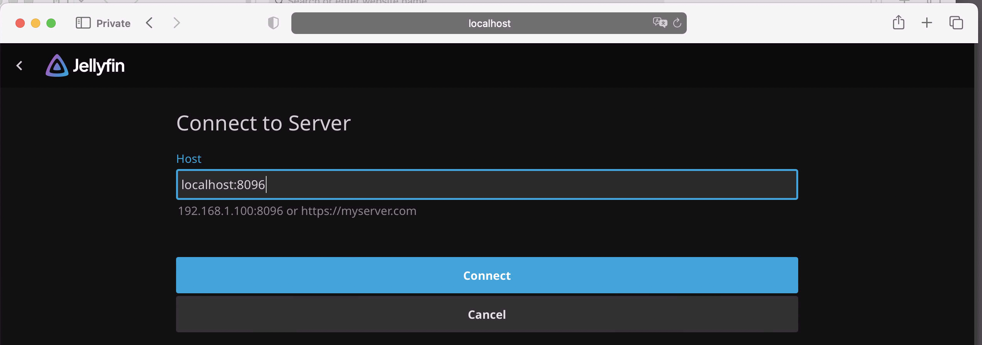Open a new tab with plus icon
Image resolution: width=982 pixels, height=345 pixels.
927,23
